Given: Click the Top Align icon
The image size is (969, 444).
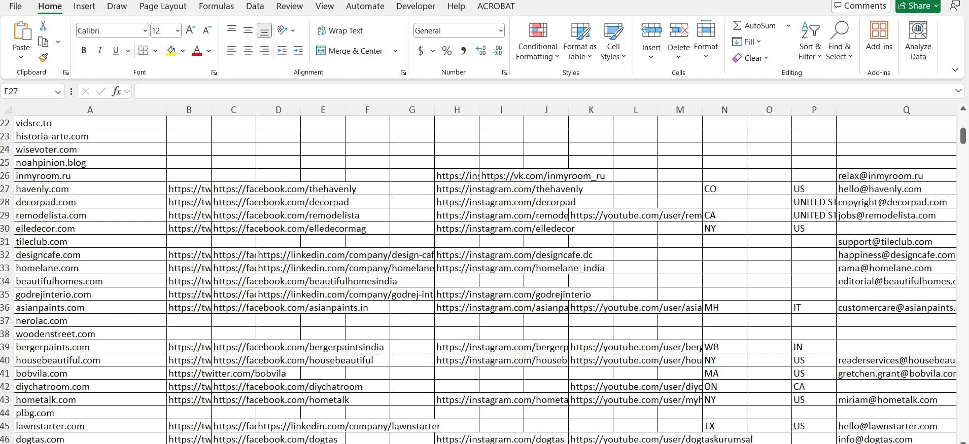Looking at the screenshot, I should click(232, 30).
